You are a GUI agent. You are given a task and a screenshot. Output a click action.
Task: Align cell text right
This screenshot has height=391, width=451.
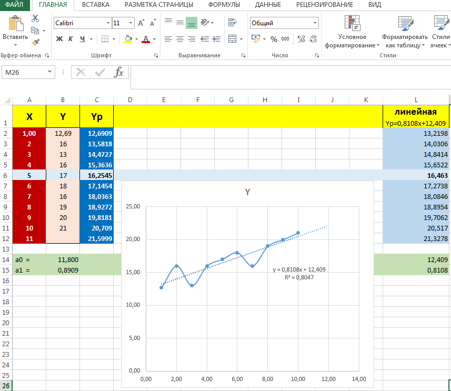tap(192, 39)
